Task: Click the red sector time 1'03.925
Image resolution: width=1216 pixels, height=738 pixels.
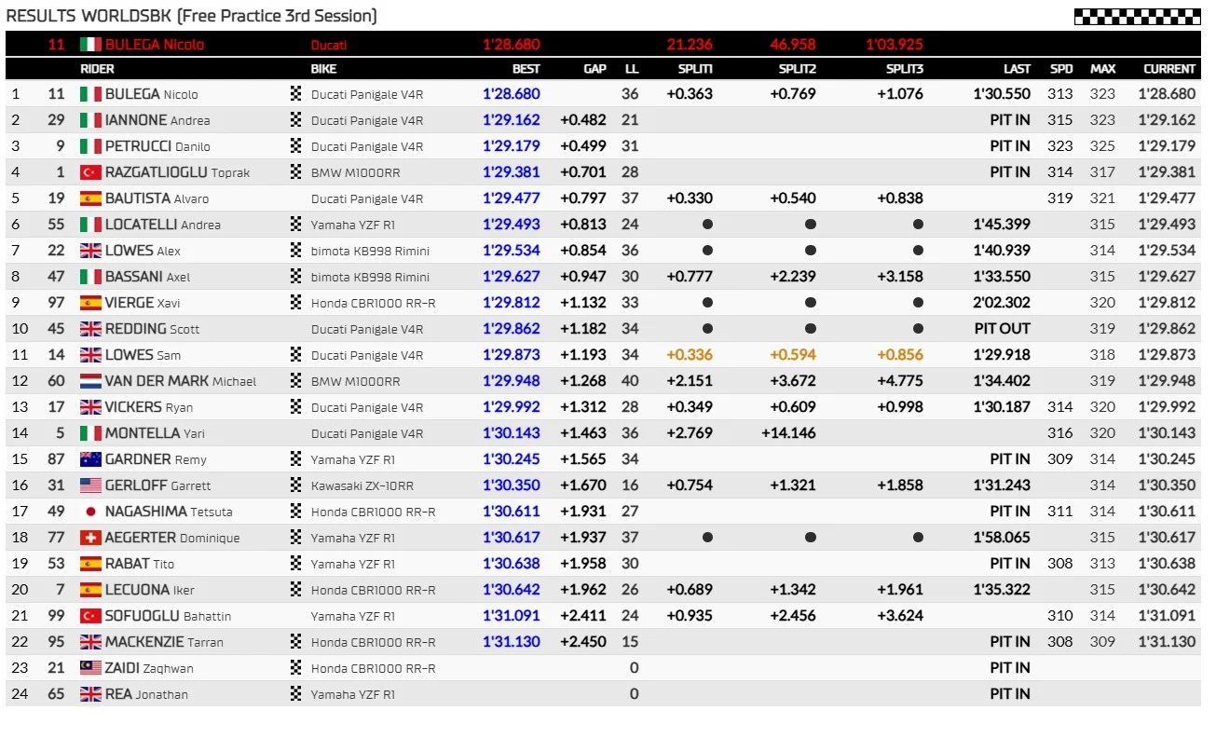Action: 895,45
